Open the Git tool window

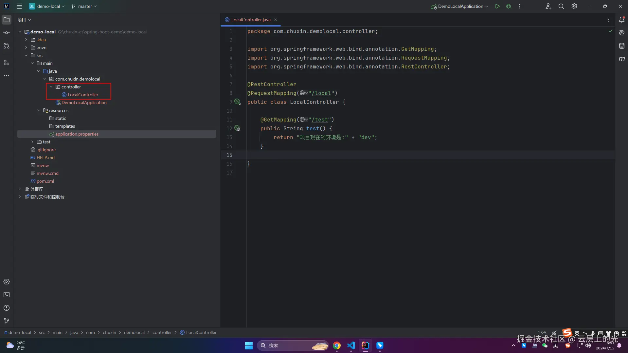pos(7,321)
